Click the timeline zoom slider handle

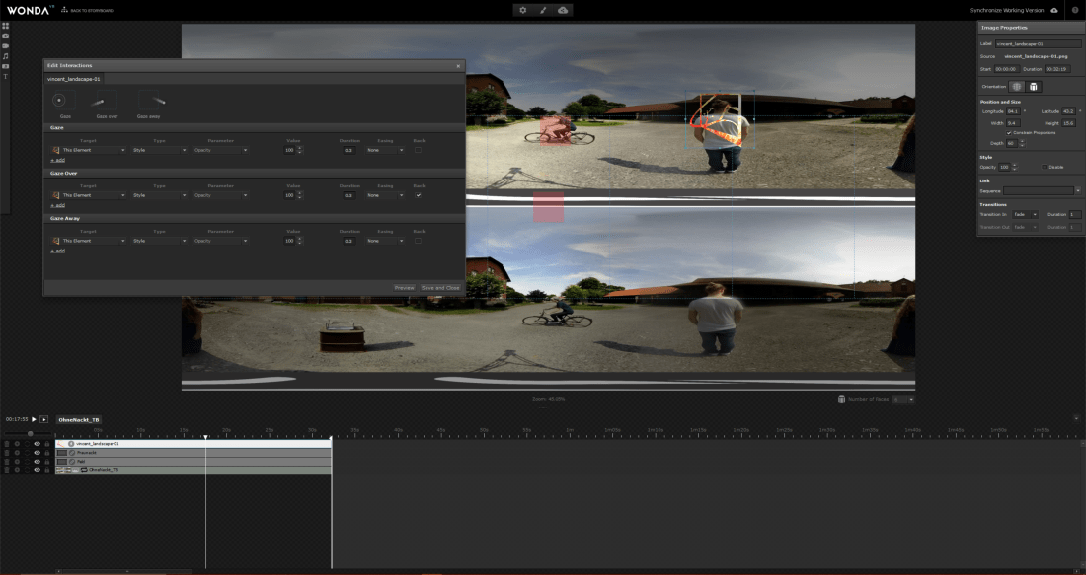point(31,433)
